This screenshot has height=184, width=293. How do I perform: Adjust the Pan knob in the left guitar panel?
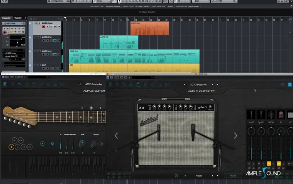(82, 144)
